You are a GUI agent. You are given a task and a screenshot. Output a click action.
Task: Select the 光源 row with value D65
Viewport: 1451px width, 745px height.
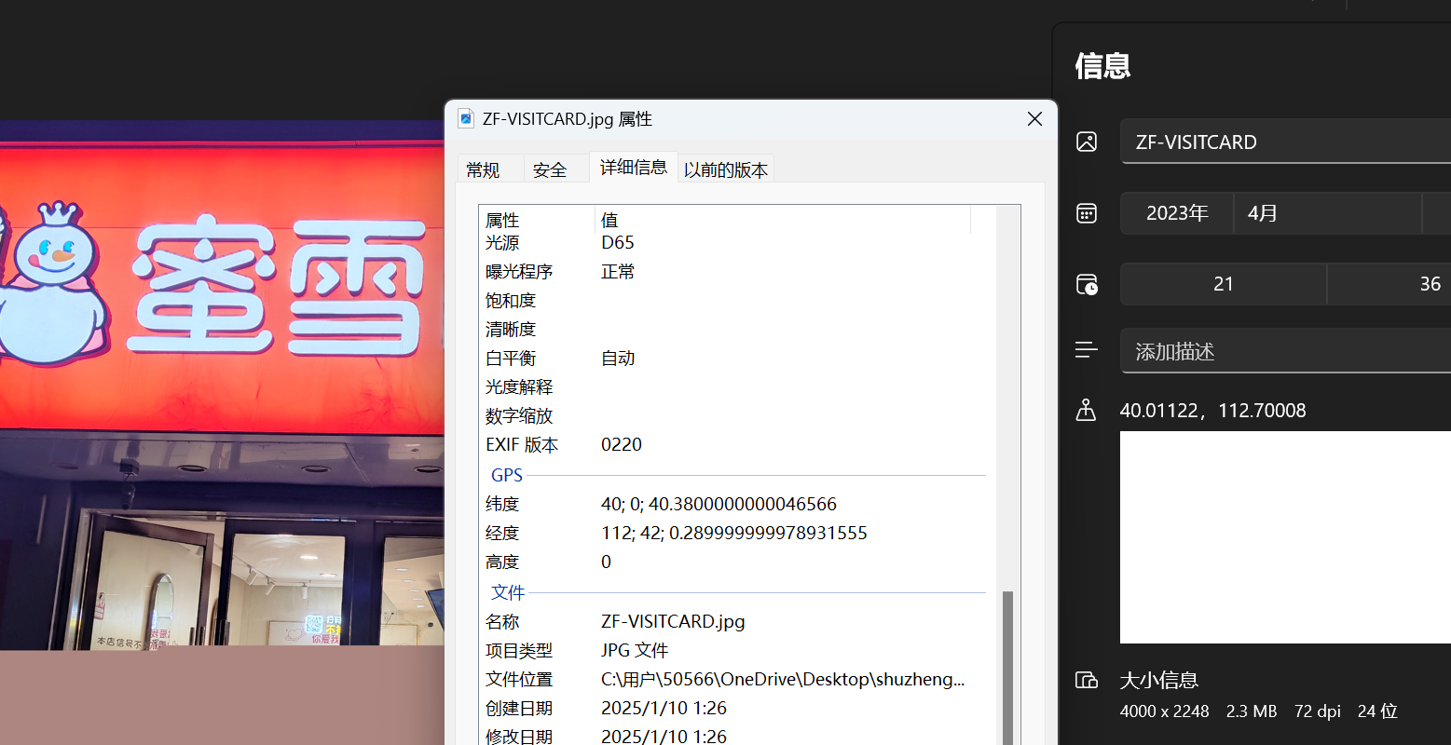pyautogui.click(x=736, y=242)
